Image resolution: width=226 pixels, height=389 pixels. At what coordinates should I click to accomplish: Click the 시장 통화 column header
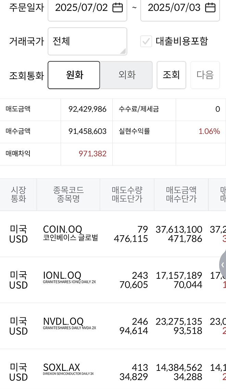pyautogui.click(x=17, y=194)
